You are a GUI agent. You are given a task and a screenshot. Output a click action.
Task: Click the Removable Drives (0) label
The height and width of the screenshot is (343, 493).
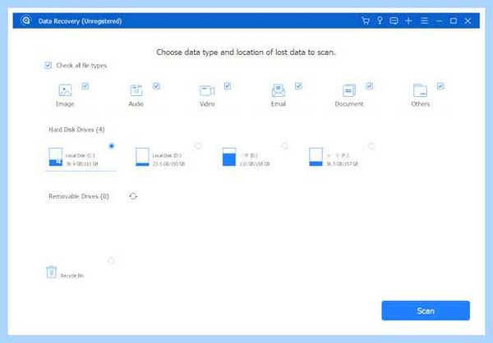pos(79,196)
